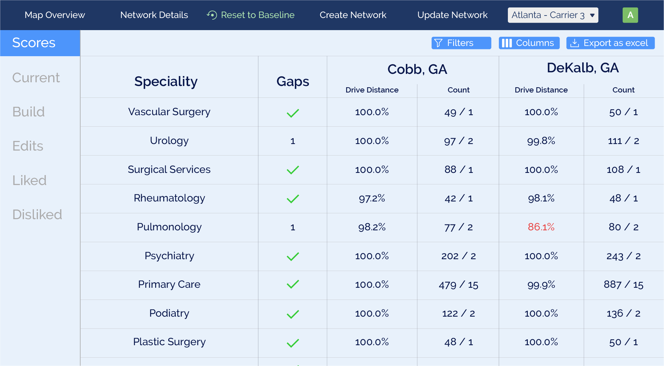Click the green checkmark for Primary Care
Image resolution: width=664 pixels, height=366 pixels.
[x=293, y=284]
